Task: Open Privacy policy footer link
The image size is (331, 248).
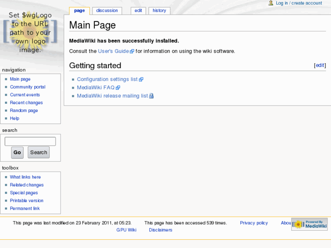Action: tap(254, 223)
